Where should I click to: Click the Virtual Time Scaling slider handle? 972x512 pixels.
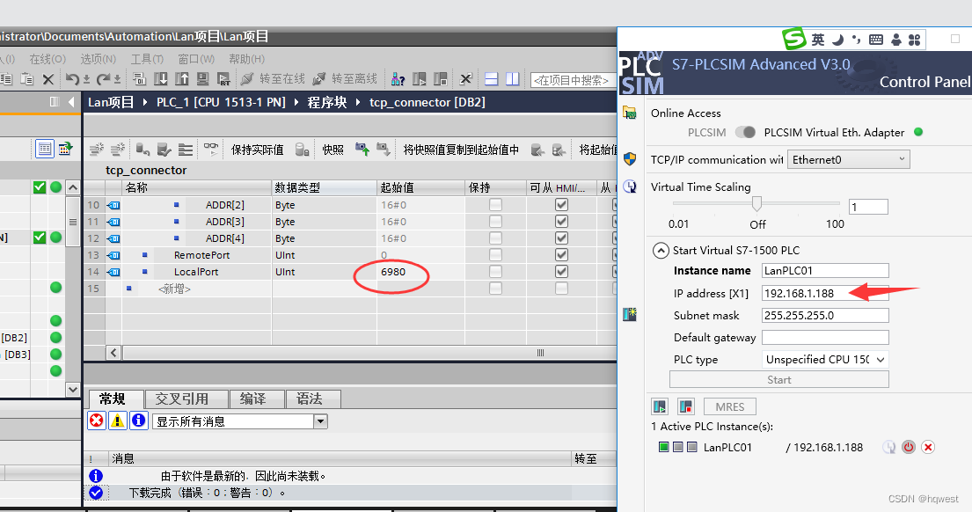756,202
